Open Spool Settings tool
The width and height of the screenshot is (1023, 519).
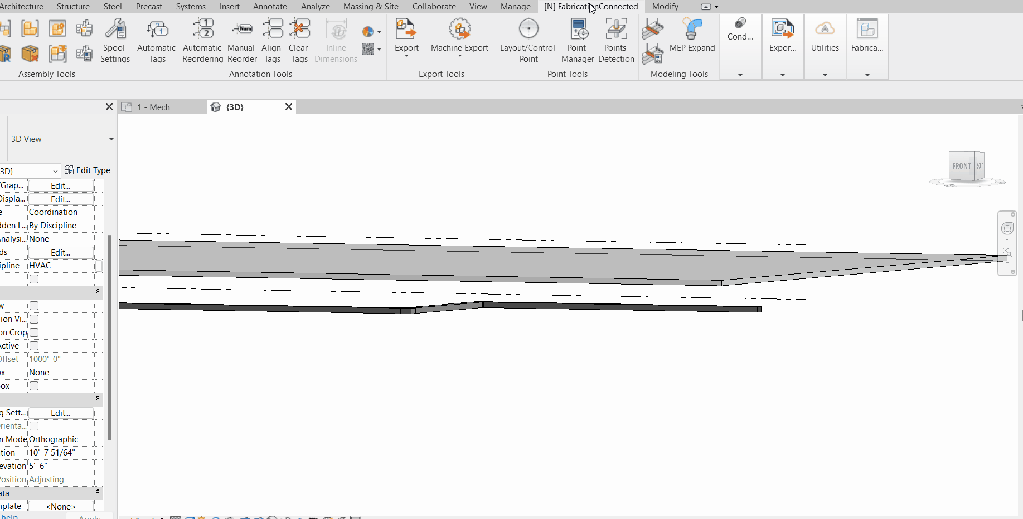point(115,40)
